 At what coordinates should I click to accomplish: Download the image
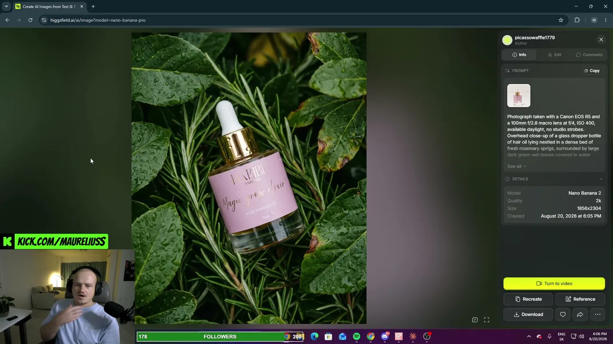pyautogui.click(x=529, y=314)
